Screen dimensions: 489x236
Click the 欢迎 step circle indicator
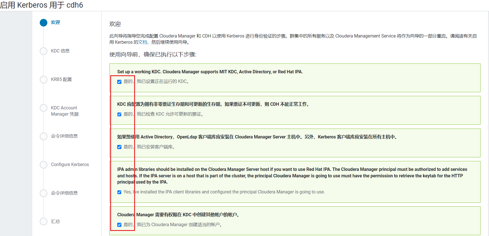coord(43,23)
